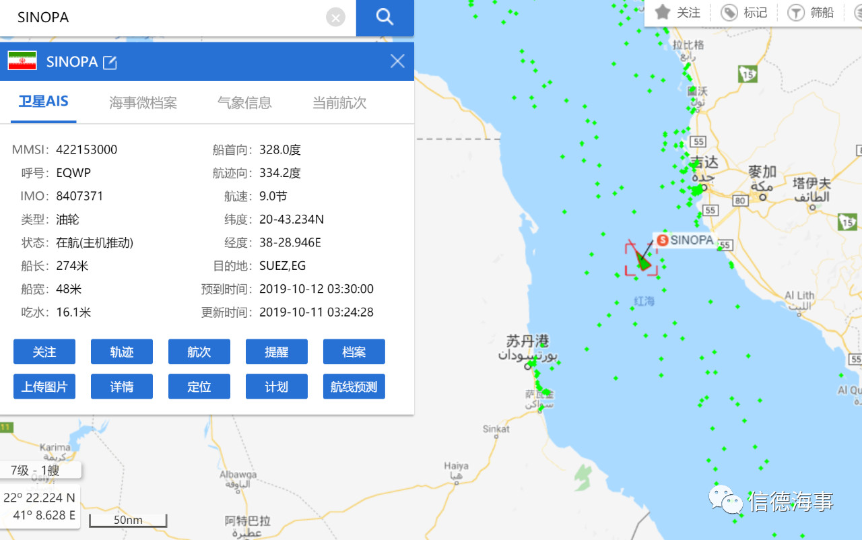
Task: Click the 上传图片 button
Action: point(44,386)
